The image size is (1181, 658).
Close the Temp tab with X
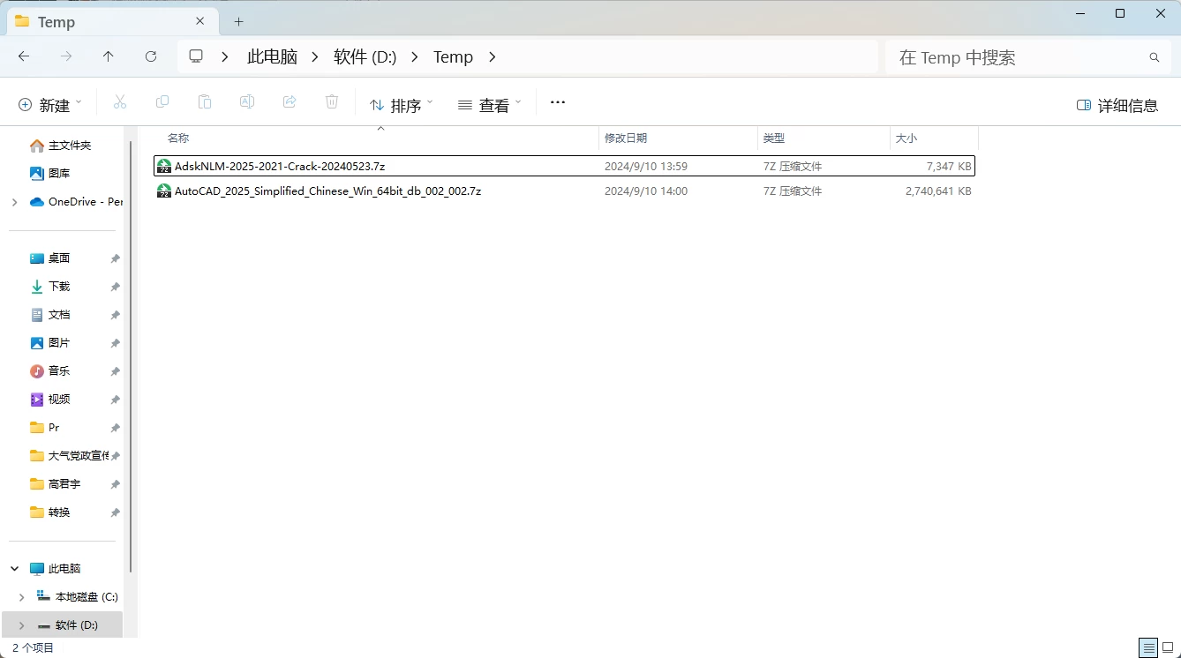pos(200,22)
